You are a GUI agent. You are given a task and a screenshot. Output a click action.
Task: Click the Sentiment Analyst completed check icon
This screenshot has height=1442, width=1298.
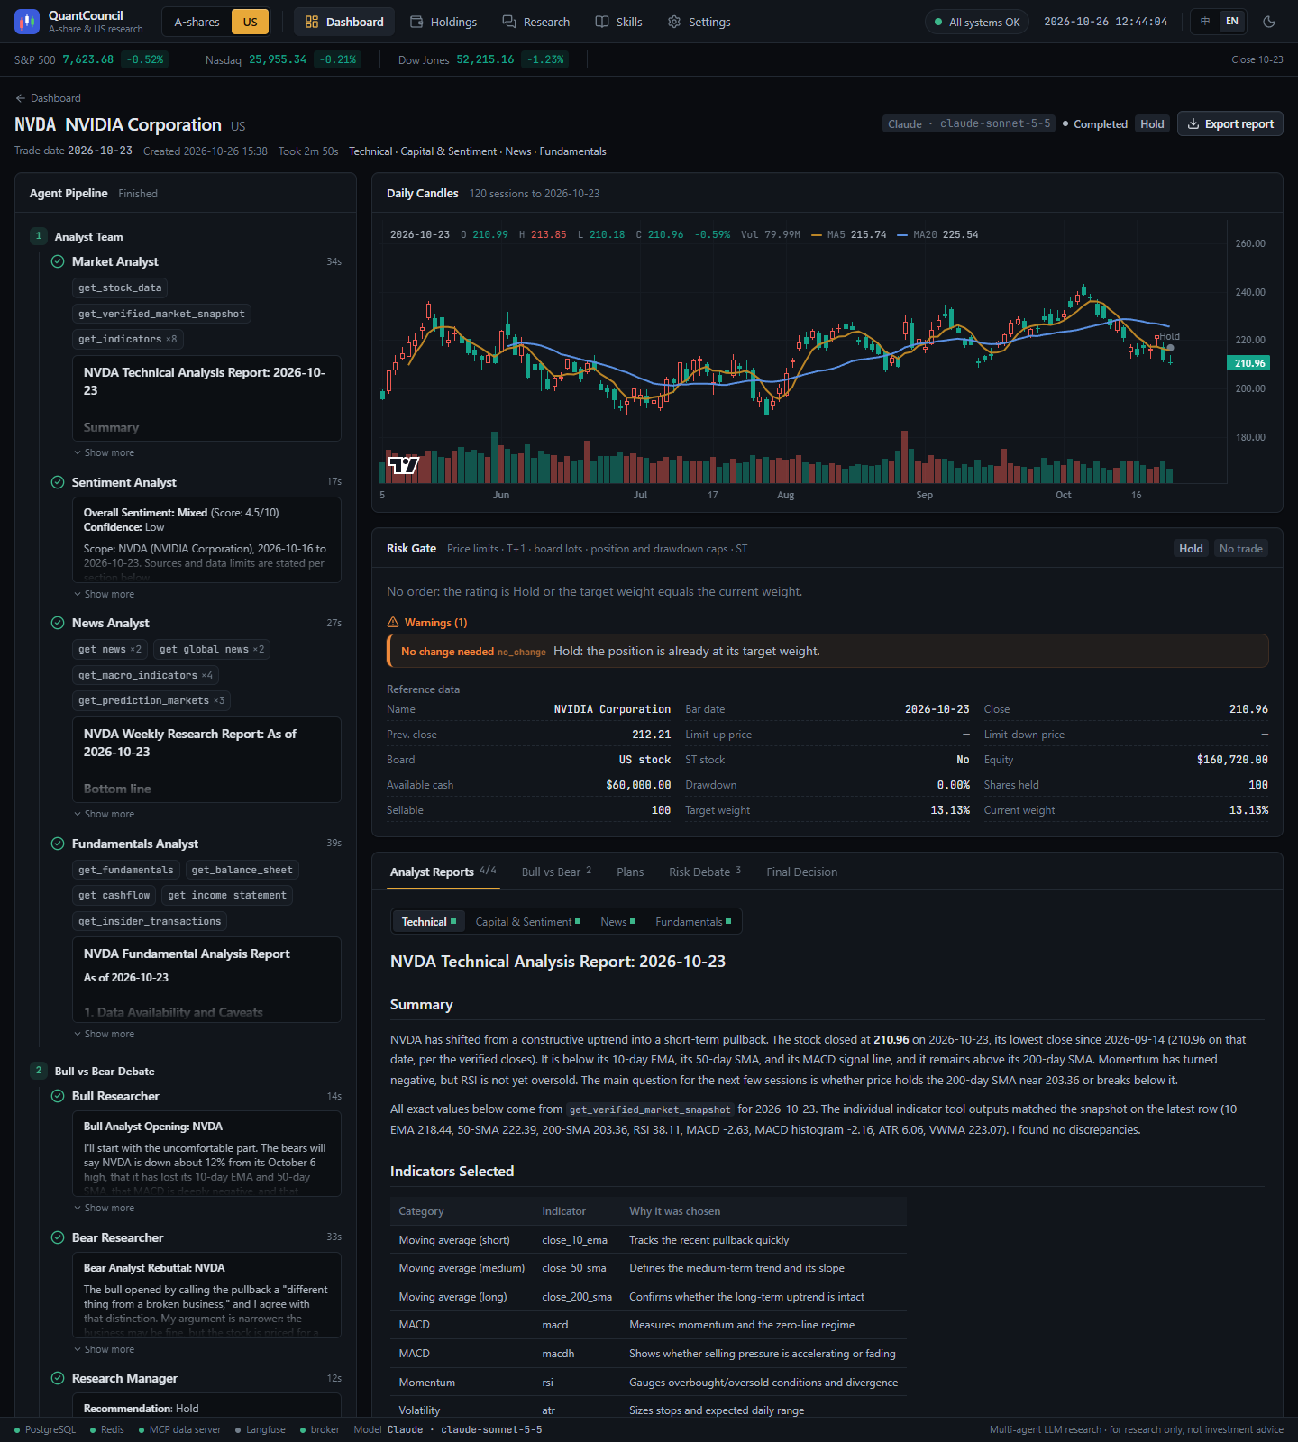pos(58,482)
